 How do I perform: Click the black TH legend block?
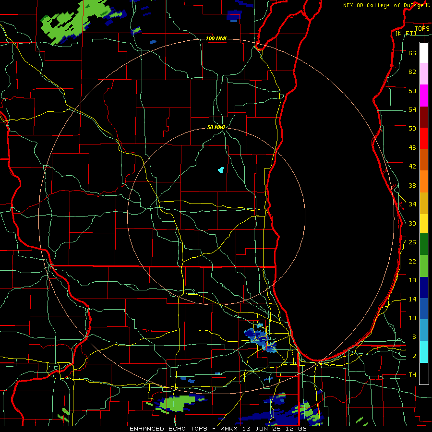(424, 373)
